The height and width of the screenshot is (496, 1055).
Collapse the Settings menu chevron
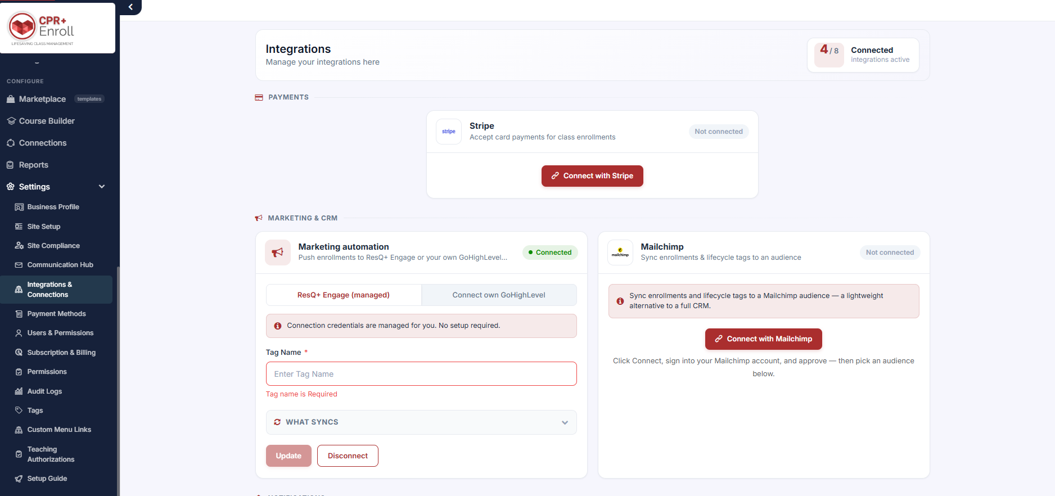(102, 187)
